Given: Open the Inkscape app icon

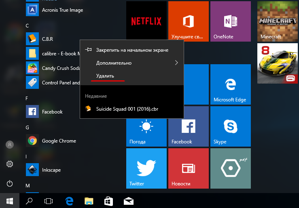Looking at the screenshot, I should [32, 170].
